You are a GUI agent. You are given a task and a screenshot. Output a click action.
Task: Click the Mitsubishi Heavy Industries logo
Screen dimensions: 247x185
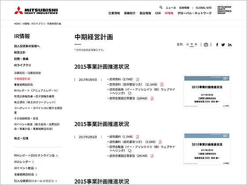pos(36,11)
